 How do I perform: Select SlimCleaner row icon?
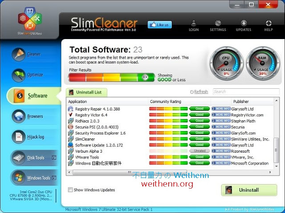70,139
